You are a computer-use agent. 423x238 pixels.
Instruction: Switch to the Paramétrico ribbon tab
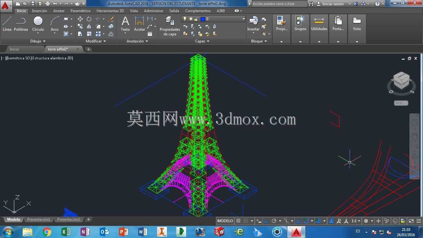tap(81, 11)
